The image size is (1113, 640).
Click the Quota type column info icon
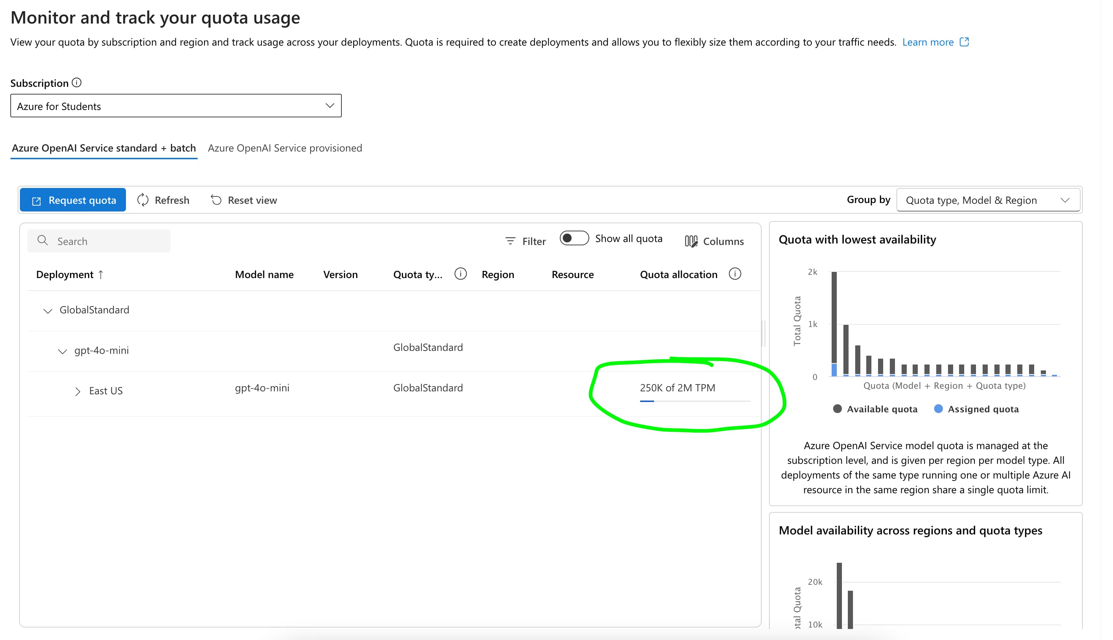tap(460, 274)
